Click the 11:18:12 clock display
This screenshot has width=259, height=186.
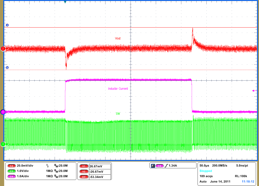coord(249,181)
